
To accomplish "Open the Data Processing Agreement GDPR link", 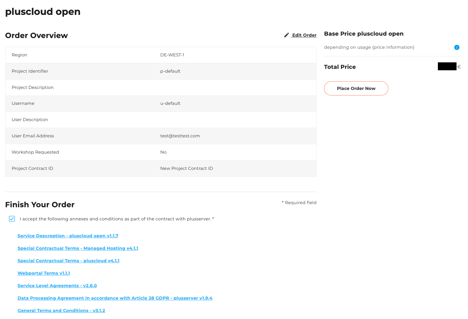I will pos(115,298).
